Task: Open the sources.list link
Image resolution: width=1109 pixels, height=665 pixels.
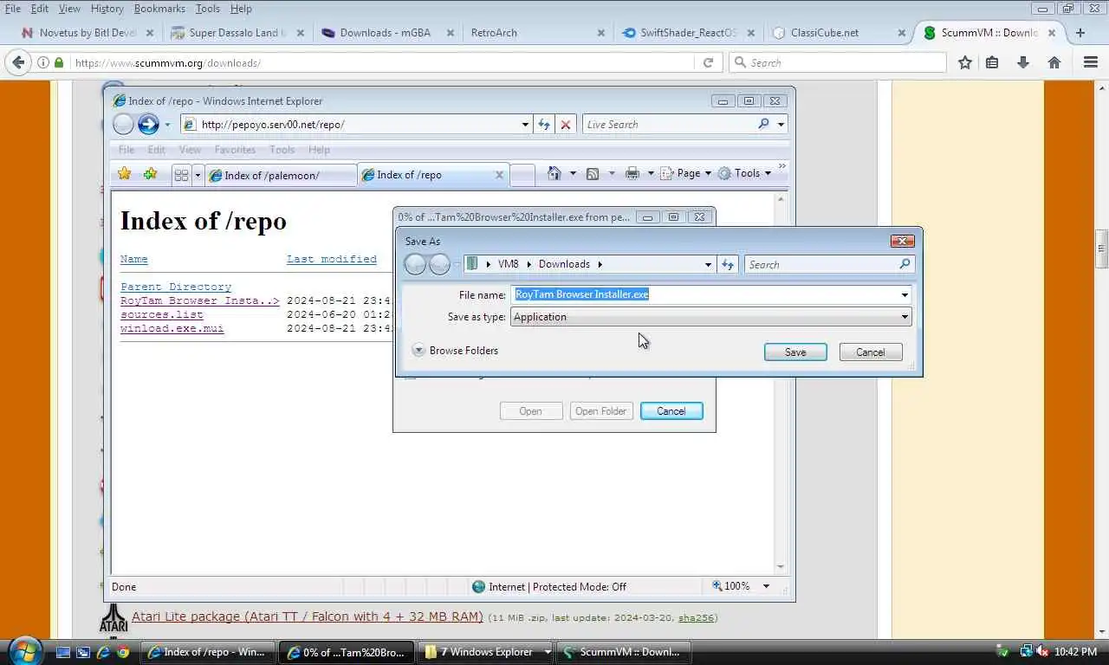Action: pyautogui.click(x=162, y=314)
